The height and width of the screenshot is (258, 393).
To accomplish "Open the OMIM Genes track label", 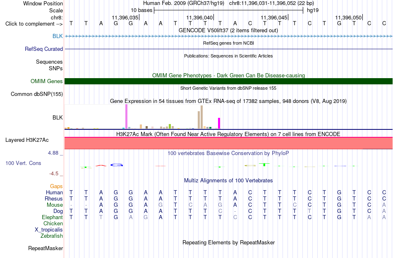I will [x=46, y=81].
